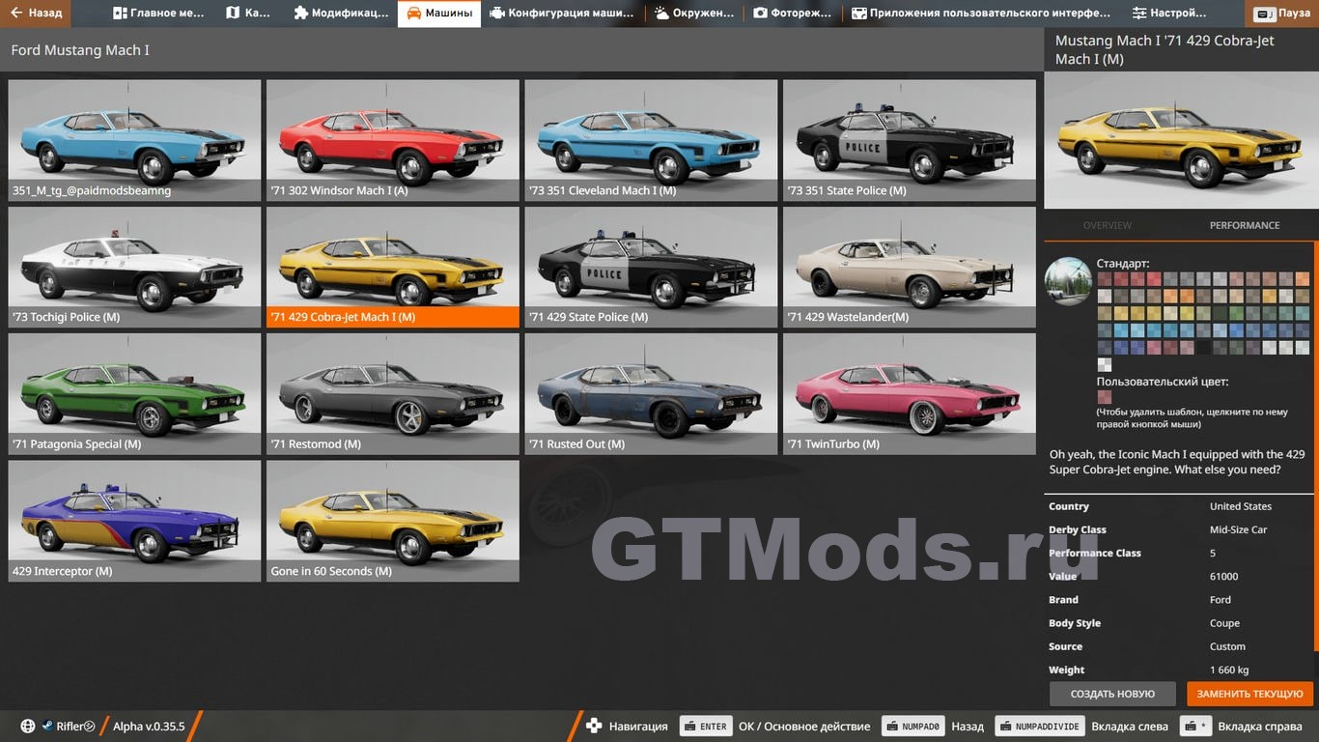Screen dimensions: 1319x742
Task: Click the СОЗДАТЬ НОВУЮ button
Action: pyautogui.click(x=1112, y=694)
